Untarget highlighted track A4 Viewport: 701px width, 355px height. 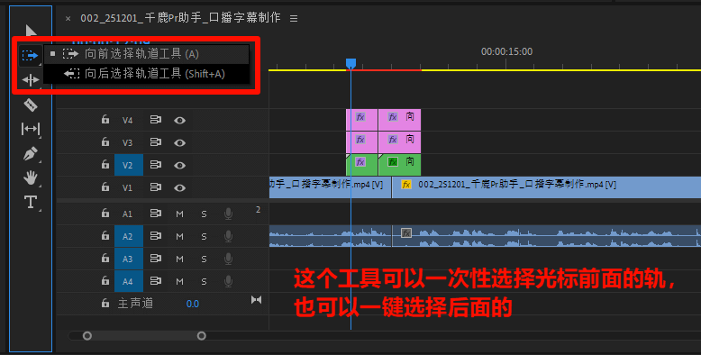[x=129, y=281]
